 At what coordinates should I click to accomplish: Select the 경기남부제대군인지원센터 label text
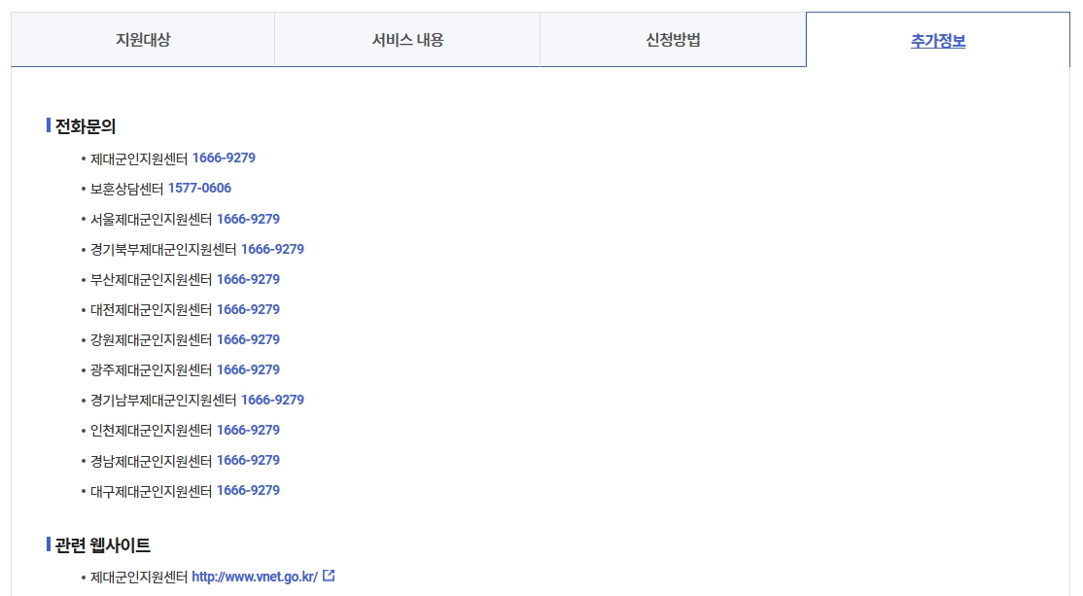tap(163, 400)
